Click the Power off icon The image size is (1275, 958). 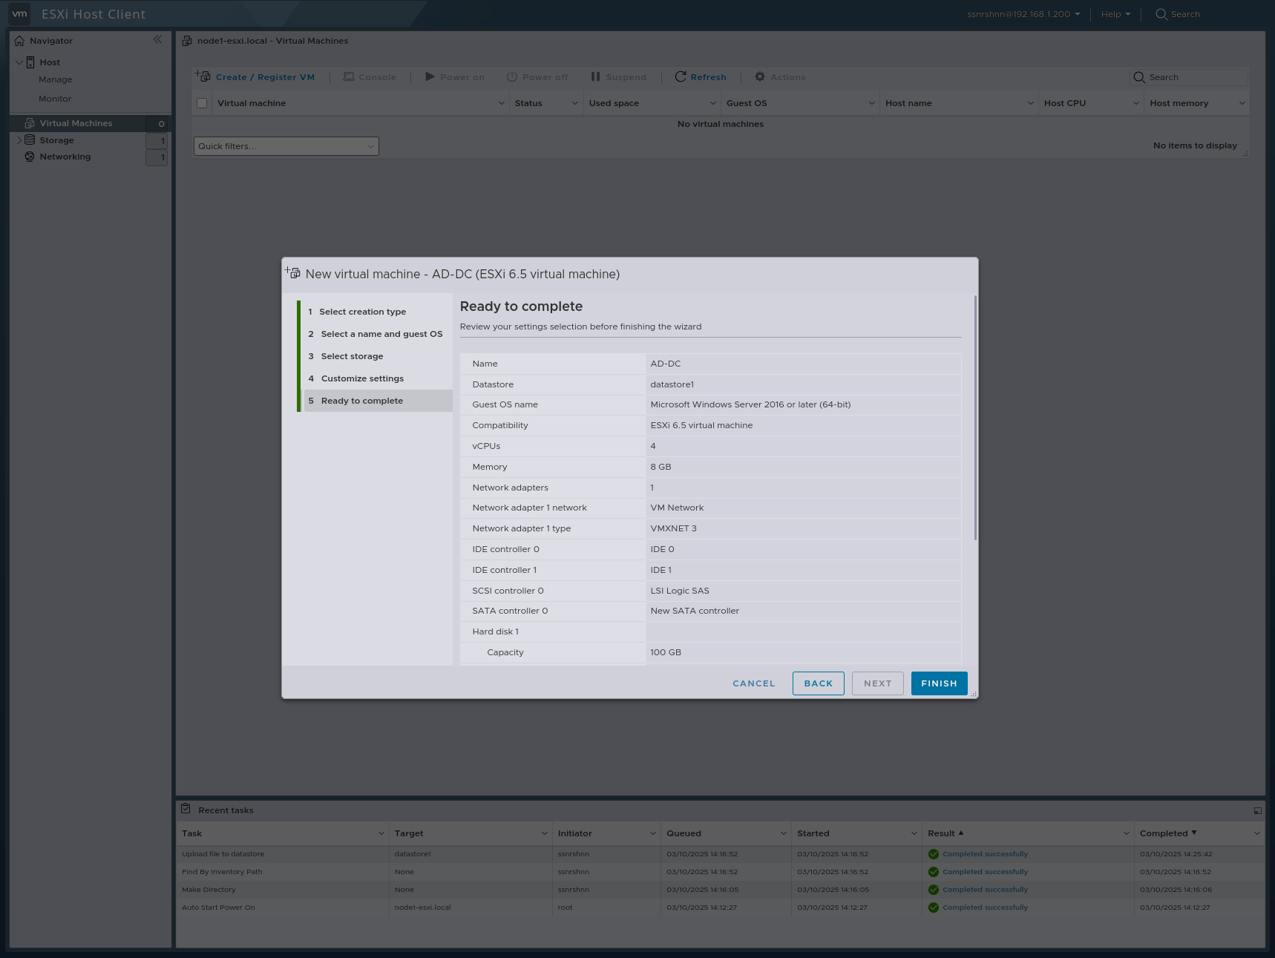click(513, 76)
